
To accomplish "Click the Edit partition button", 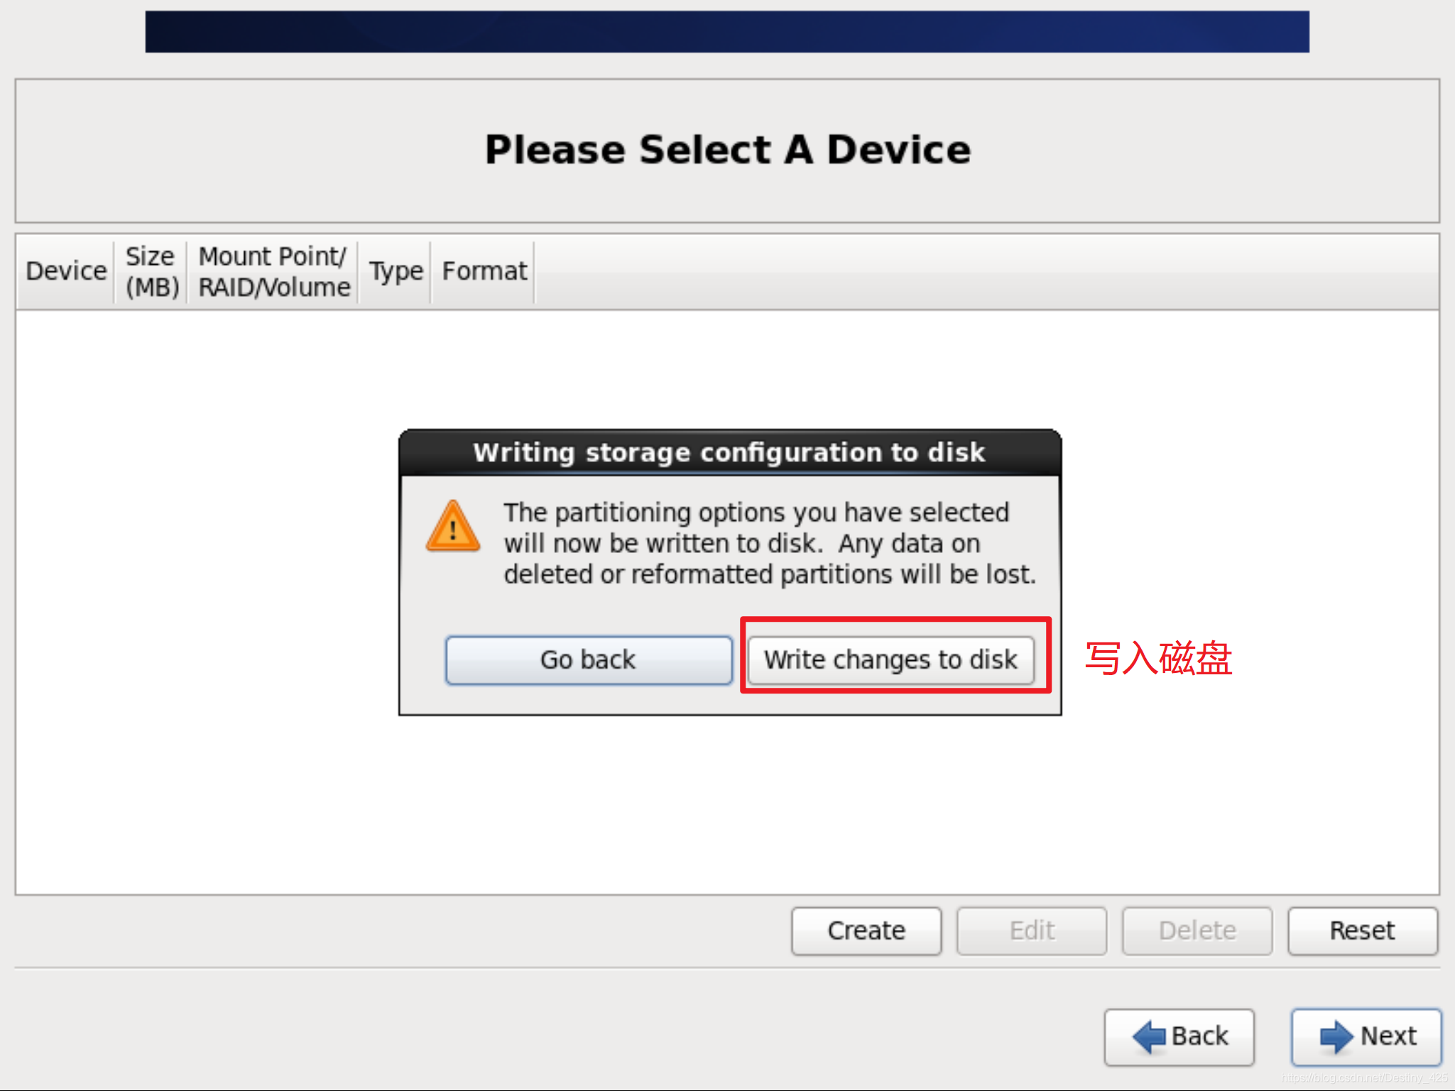I will pyautogui.click(x=1031, y=928).
